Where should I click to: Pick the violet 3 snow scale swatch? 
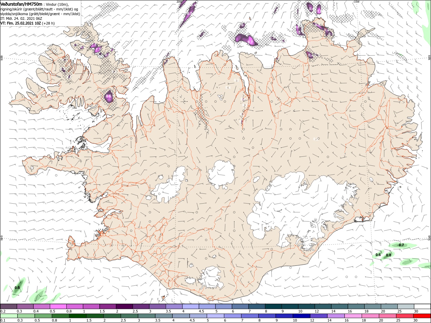[x=157, y=306]
